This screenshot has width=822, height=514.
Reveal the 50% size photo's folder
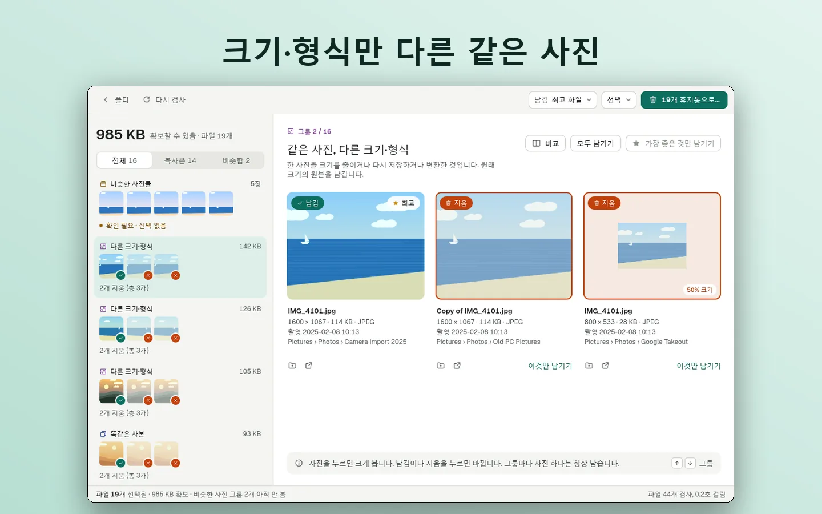pos(589,366)
